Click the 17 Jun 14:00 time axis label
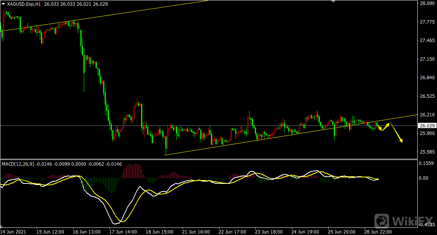Screen dimensions: 437x235 pos(123,231)
